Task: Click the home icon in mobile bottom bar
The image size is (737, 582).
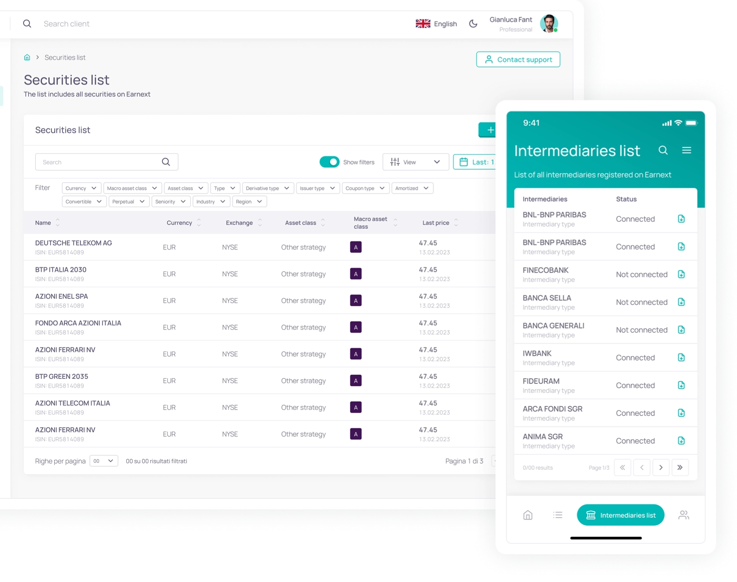Action: pyautogui.click(x=527, y=515)
